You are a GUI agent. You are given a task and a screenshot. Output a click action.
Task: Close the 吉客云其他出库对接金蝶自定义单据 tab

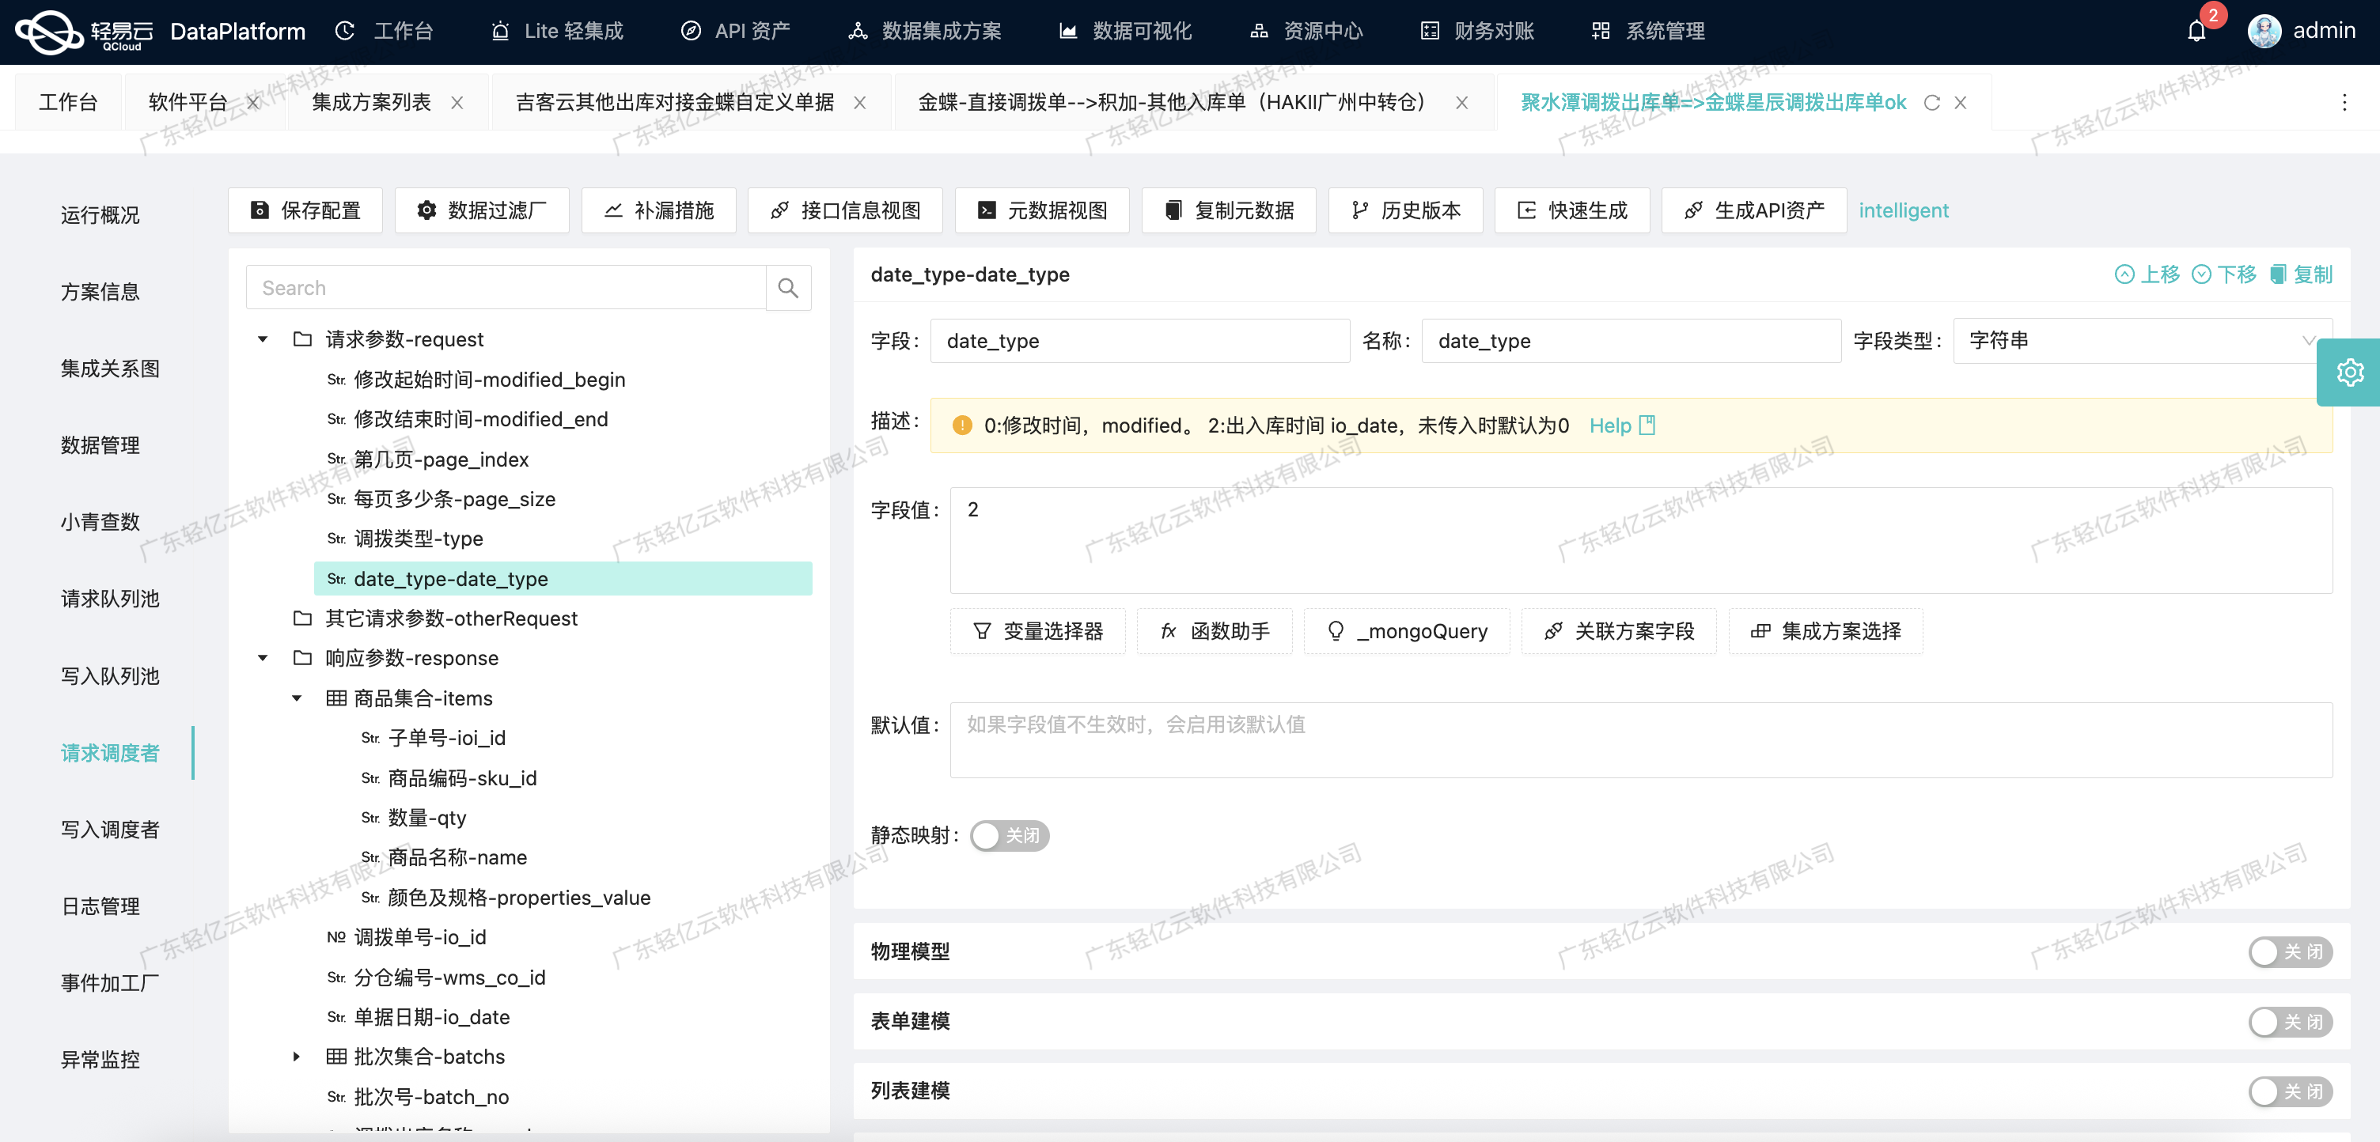point(859,103)
